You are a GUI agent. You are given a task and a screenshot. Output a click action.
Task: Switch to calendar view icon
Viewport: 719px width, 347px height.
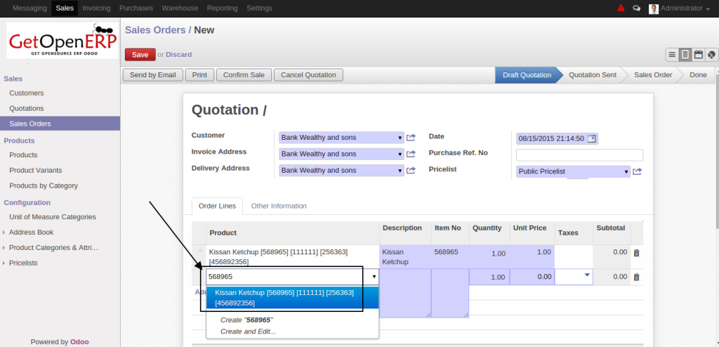[x=698, y=55]
